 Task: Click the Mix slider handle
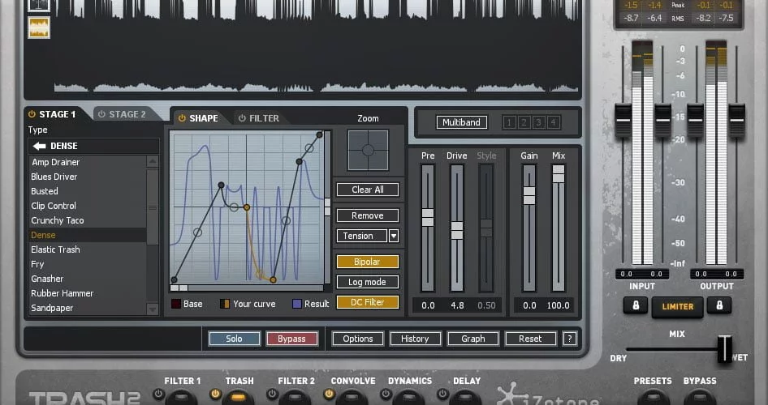click(559, 174)
